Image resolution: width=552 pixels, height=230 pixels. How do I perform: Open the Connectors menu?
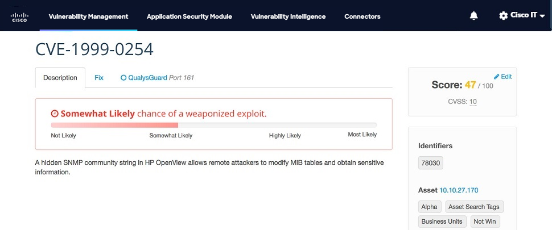click(x=362, y=16)
